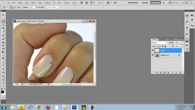Choose New selection mode
This screenshot has width=195, height=110.
[x=11, y=7]
